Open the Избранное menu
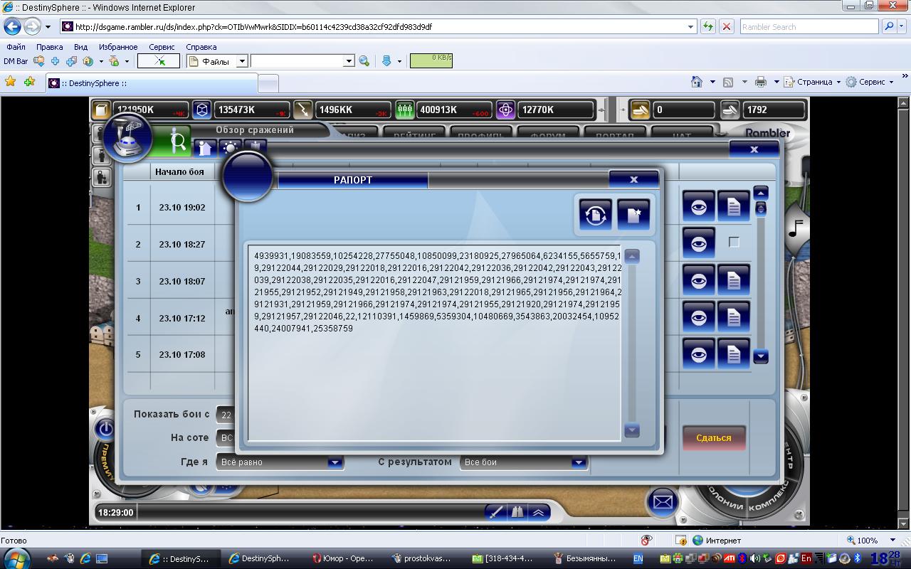Image resolution: width=911 pixels, height=569 pixels. coord(117,47)
